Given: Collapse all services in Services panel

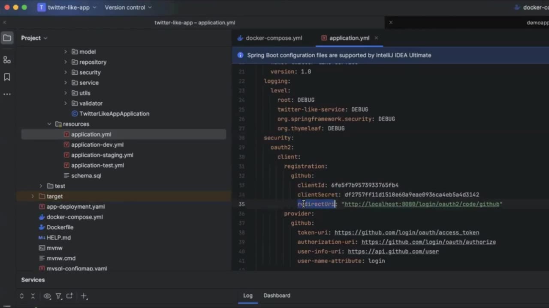Looking at the screenshot, I should point(33,296).
